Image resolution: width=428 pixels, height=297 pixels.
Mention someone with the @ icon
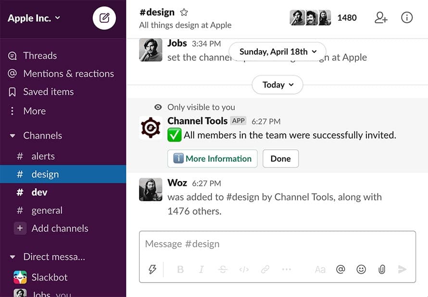[x=340, y=270]
